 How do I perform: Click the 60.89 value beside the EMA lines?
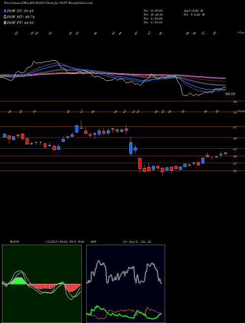(x=230, y=94)
